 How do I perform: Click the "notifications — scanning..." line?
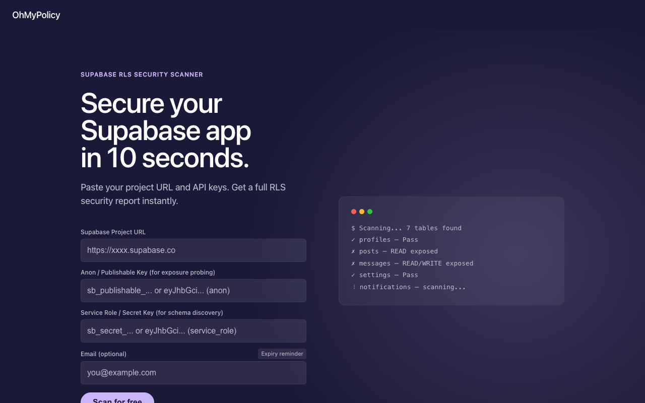pos(408,287)
